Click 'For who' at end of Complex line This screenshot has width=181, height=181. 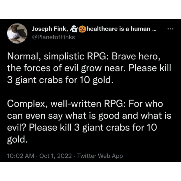146,104
